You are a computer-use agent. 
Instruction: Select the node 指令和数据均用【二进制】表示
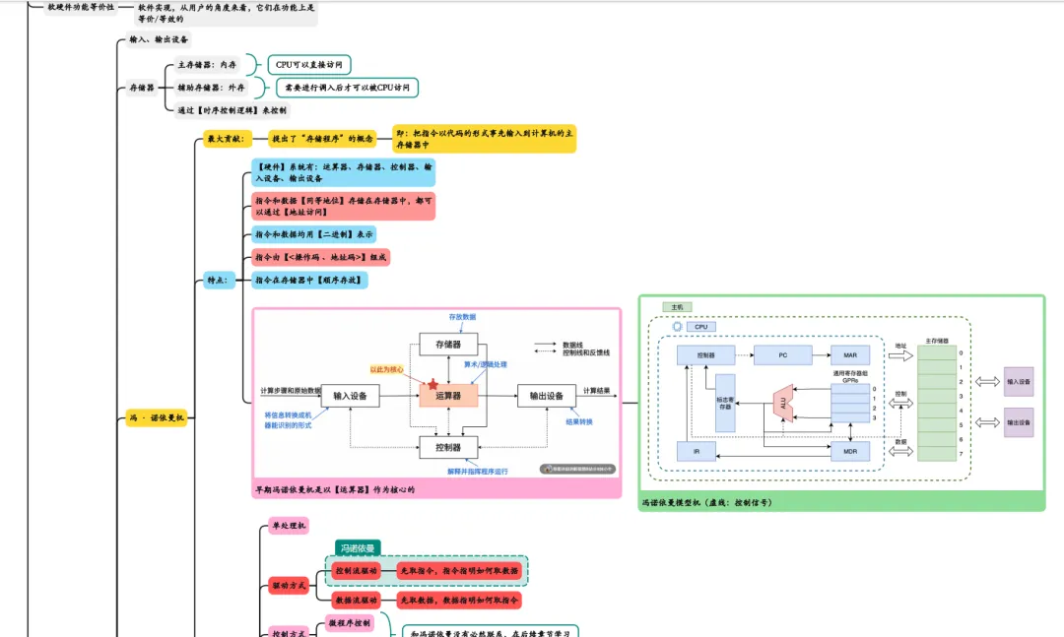pos(314,234)
